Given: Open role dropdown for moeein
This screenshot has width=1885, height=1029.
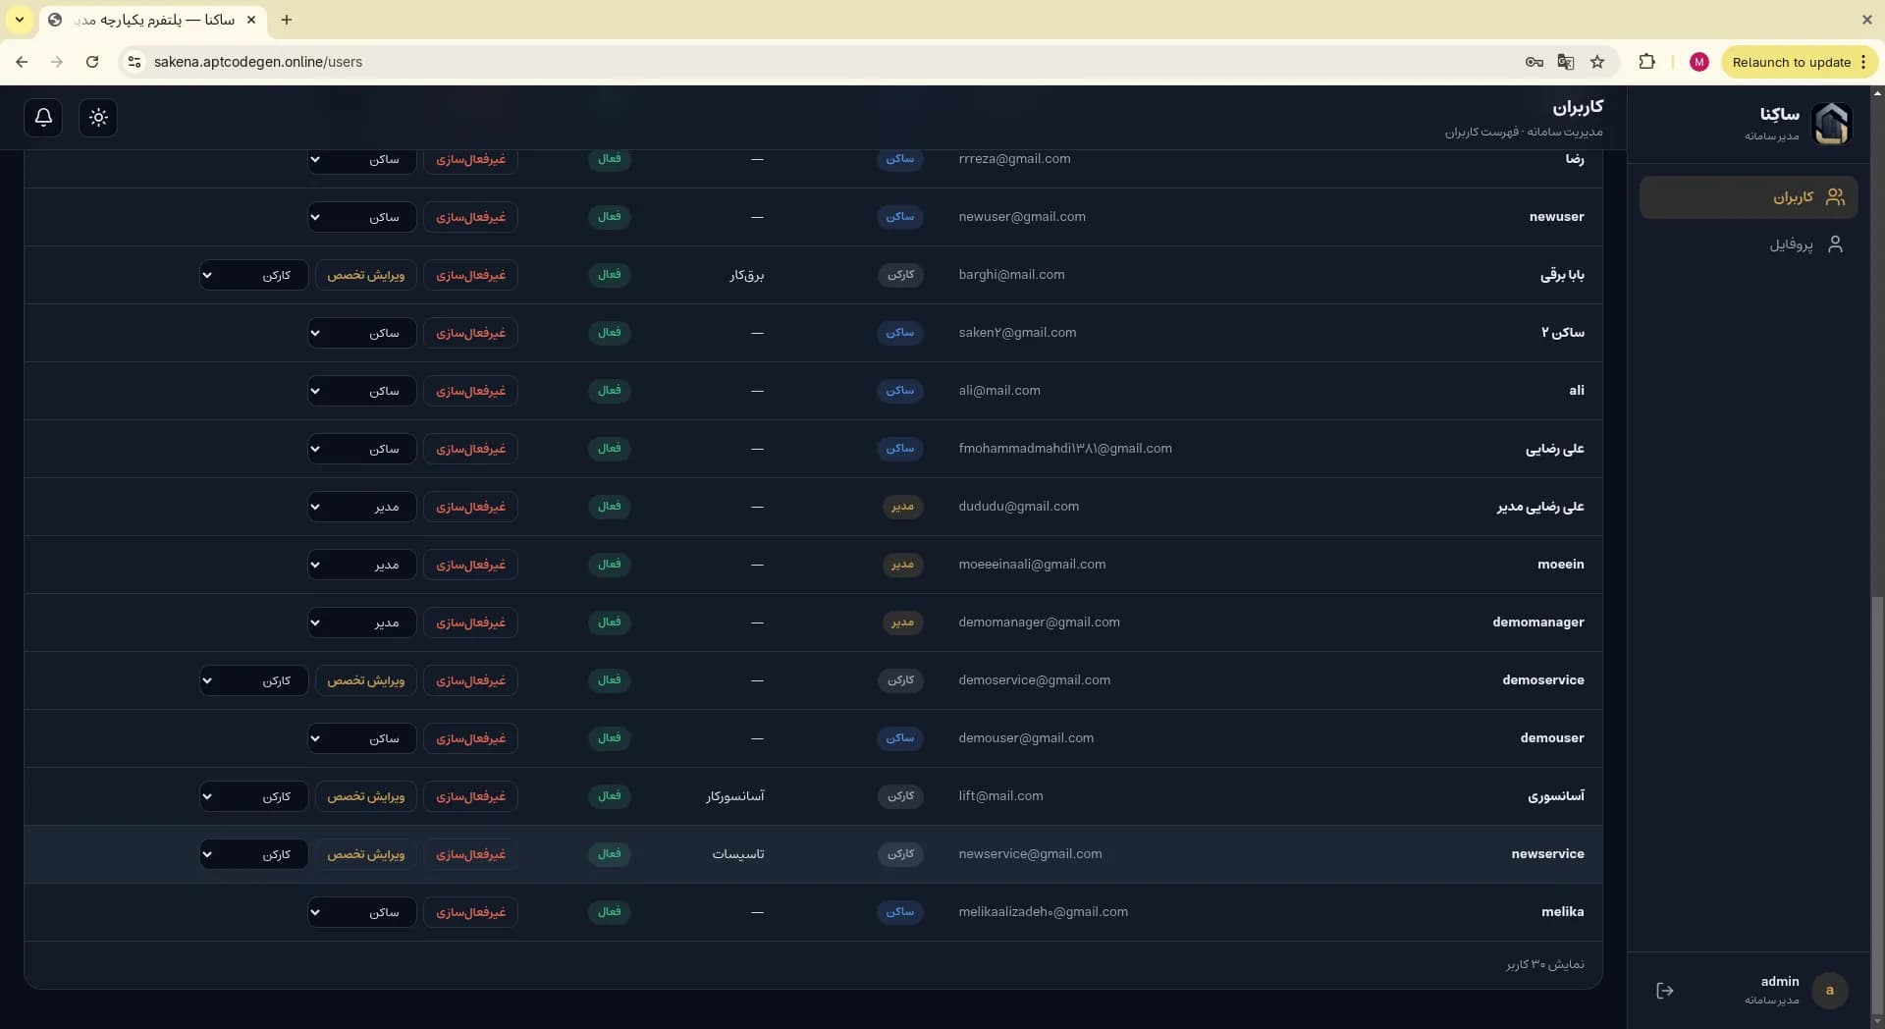Looking at the screenshot, I should (361, 565).
